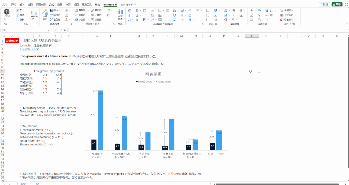Click the 内置图表 chart icon

pyautogui.click(x=120, y=15)
